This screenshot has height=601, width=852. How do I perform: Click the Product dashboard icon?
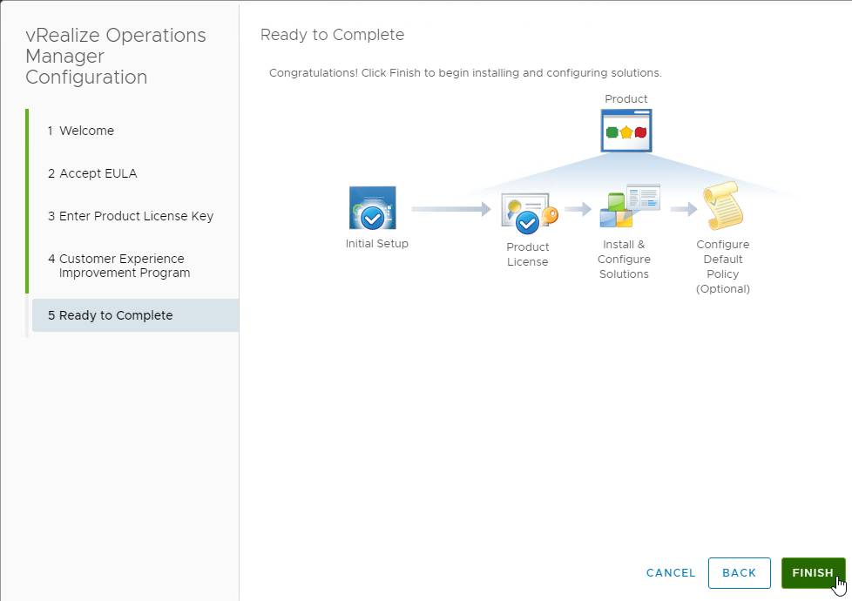(626, 131)
